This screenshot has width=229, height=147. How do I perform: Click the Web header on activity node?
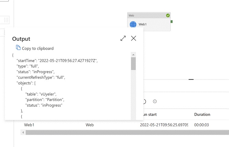pos(131,15)
